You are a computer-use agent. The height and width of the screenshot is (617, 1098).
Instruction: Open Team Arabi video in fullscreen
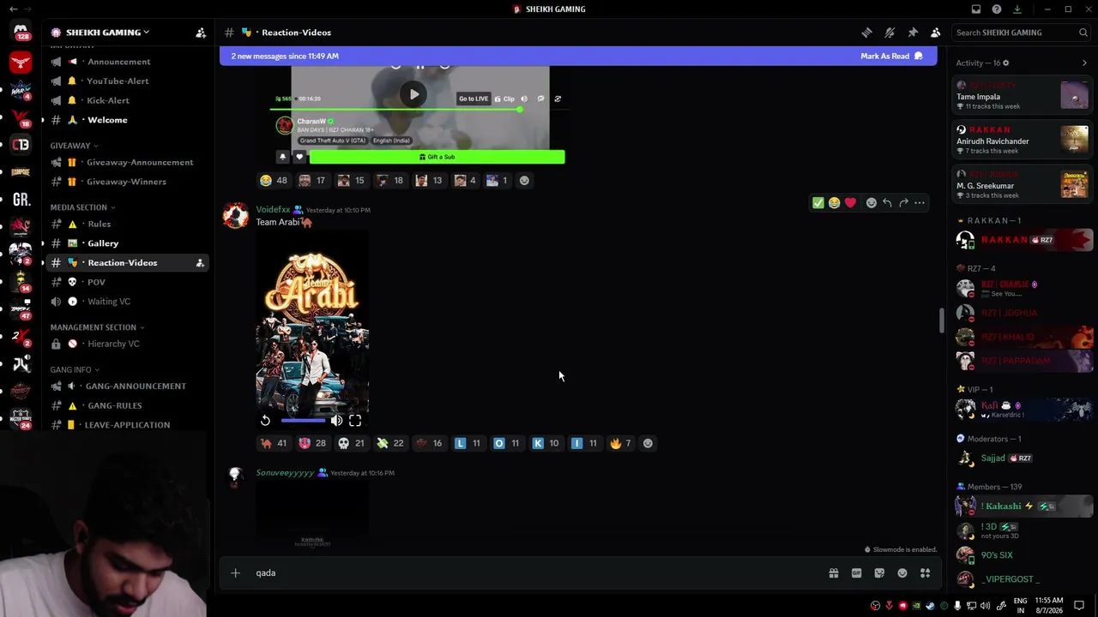point(355,420)
